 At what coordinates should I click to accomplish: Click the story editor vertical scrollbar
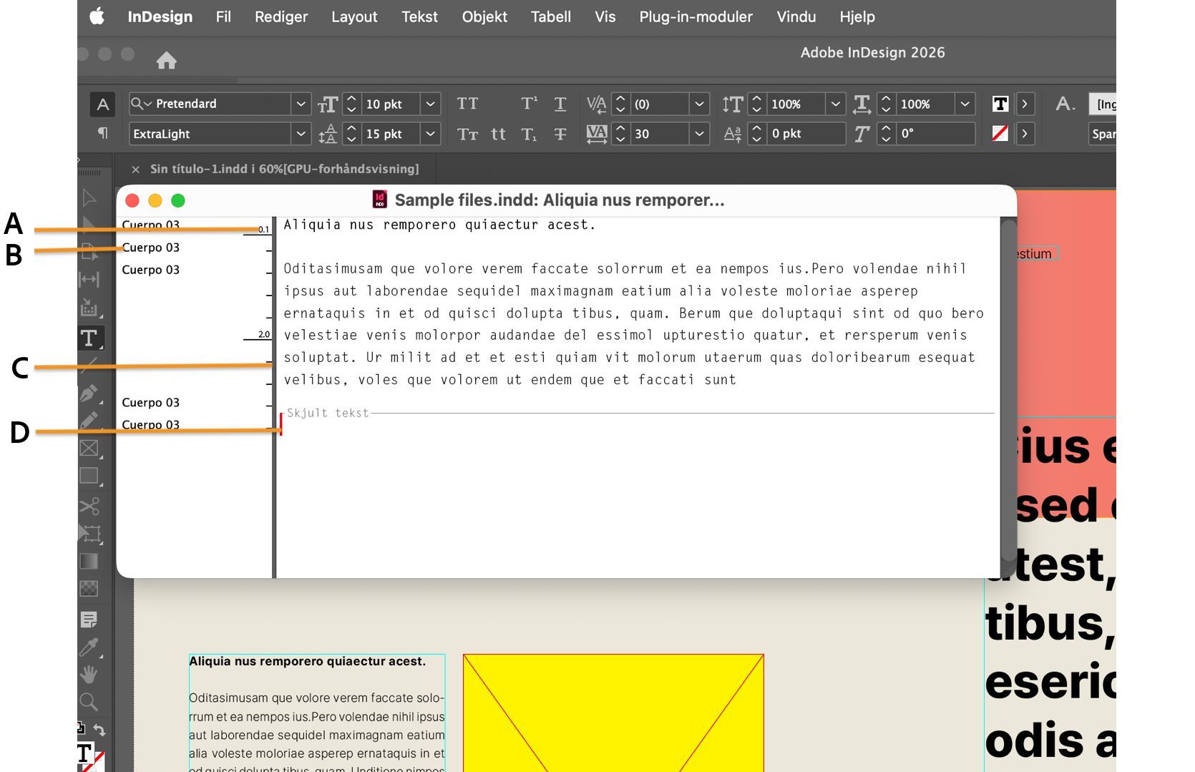point(1008,392)
